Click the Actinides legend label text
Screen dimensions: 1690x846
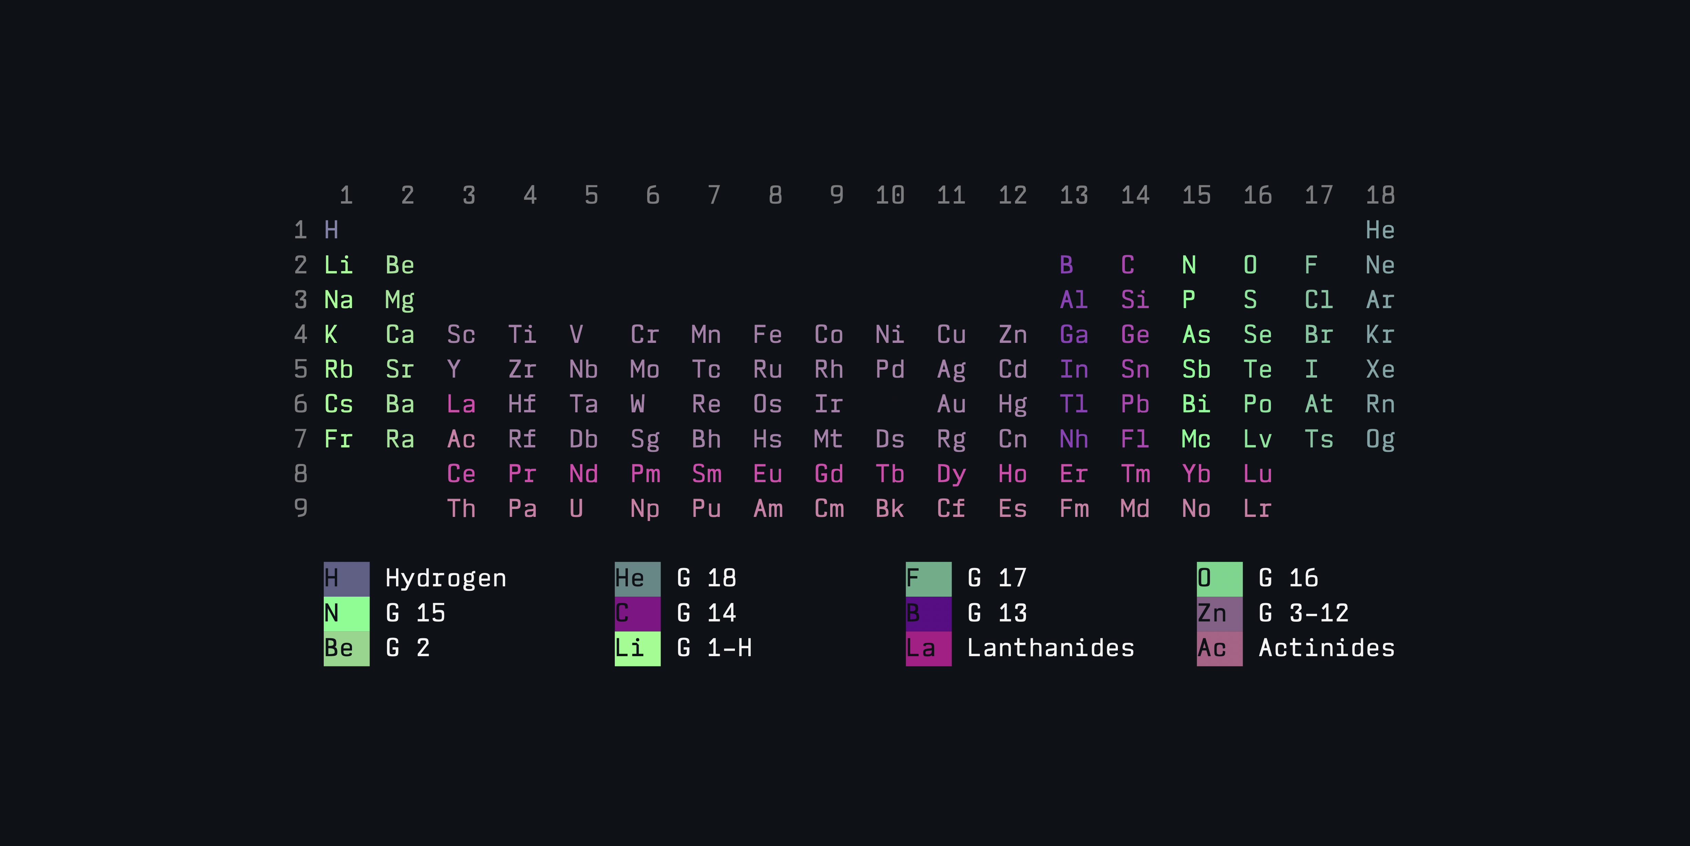[x=1326, y=648]
